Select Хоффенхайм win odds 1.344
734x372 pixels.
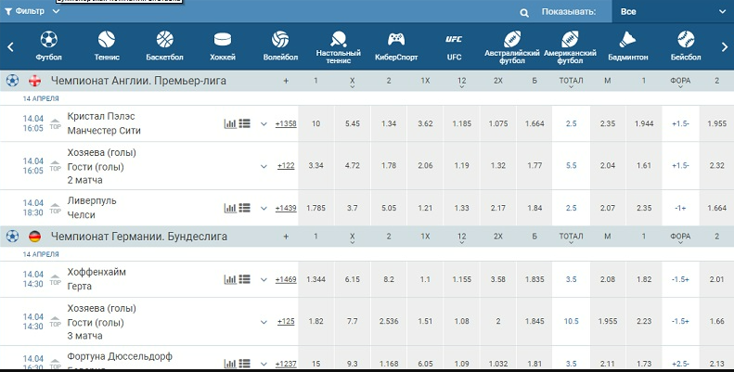(x=316, y=279)
